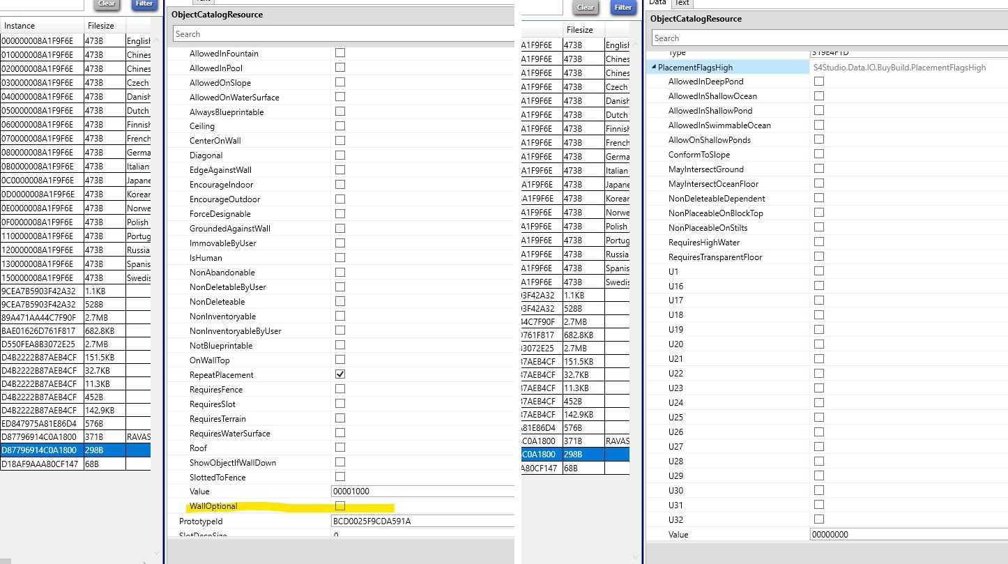Click the Search box above AllowedInFountain
Screen dimensions: 1008x564
pos(342,33)
